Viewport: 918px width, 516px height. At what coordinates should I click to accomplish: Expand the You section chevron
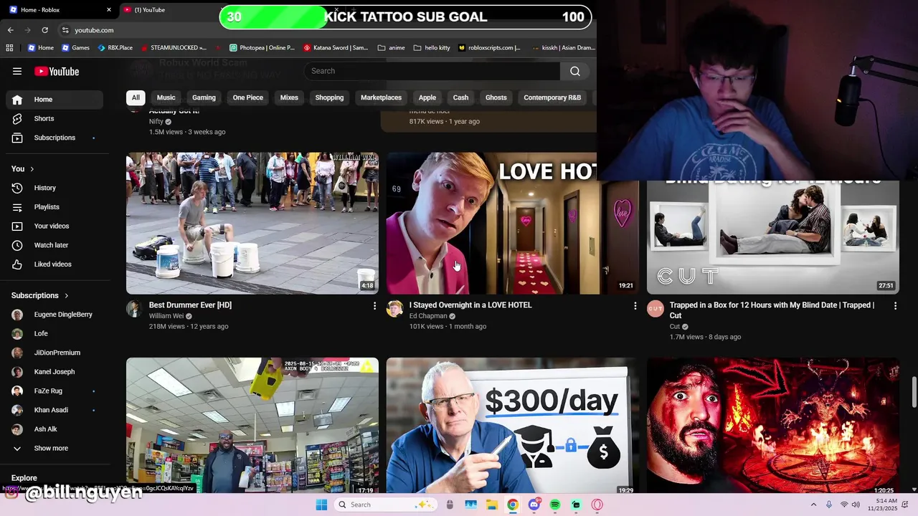pyautogui.click(x=32, y=169)
